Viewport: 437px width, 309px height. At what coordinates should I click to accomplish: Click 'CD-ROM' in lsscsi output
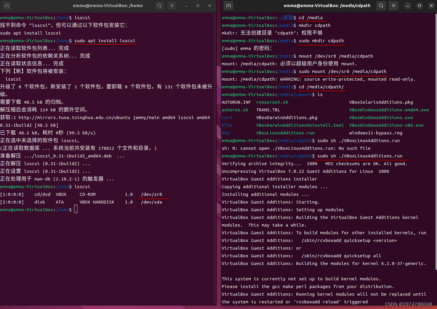88,194
